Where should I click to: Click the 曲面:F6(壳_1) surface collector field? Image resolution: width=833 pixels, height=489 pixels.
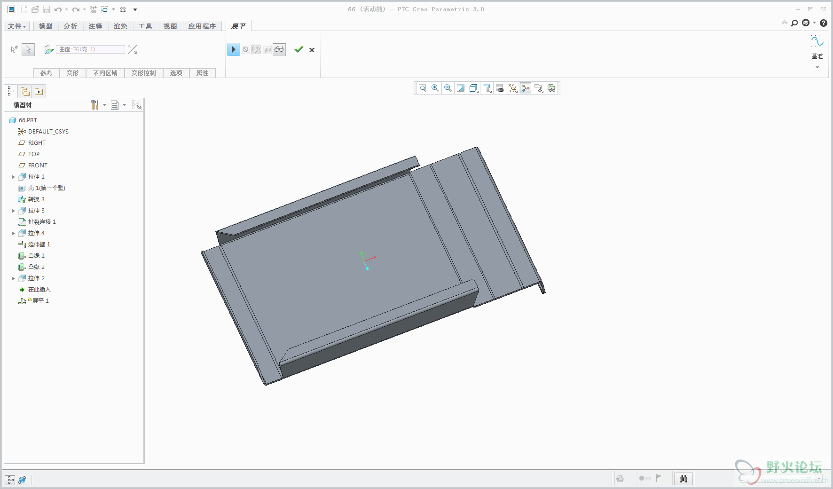coord(90,49)
